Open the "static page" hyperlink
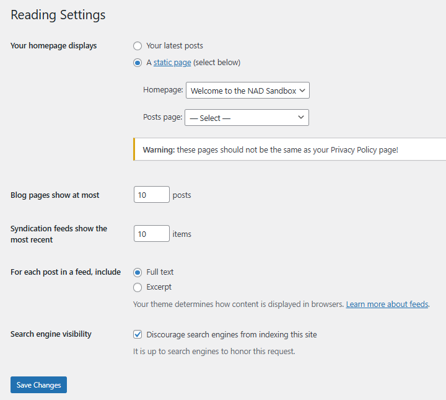This screenshot has height=400, width=446. click(172, 63)
